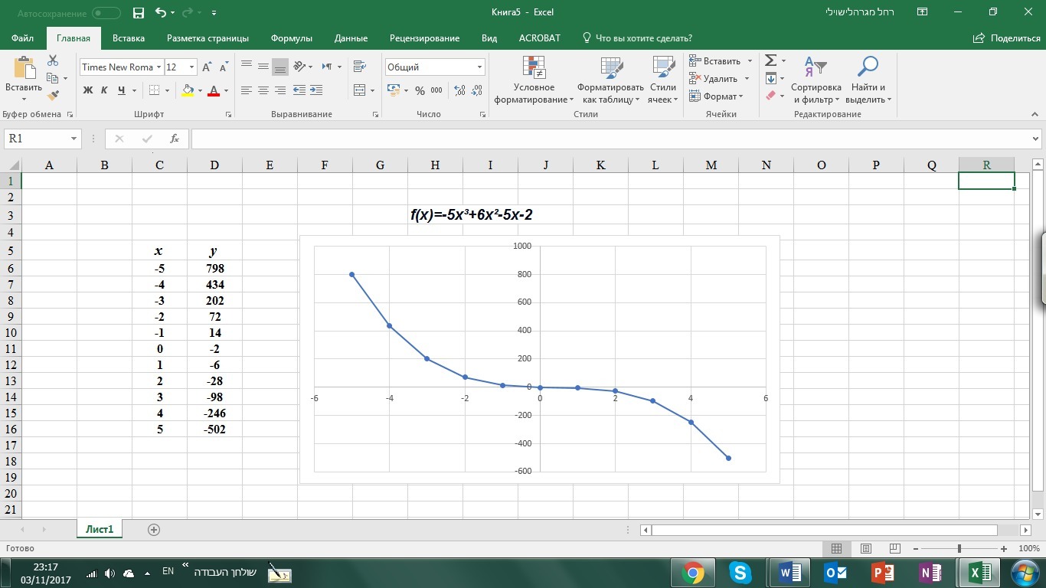This screenshot has height=588, width=1046.
Task: Apply cell borders with the borders icon
Action: pos(154,90)
